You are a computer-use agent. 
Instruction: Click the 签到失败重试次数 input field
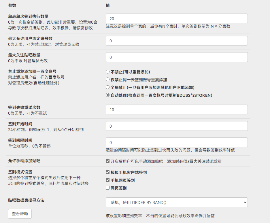176,109
